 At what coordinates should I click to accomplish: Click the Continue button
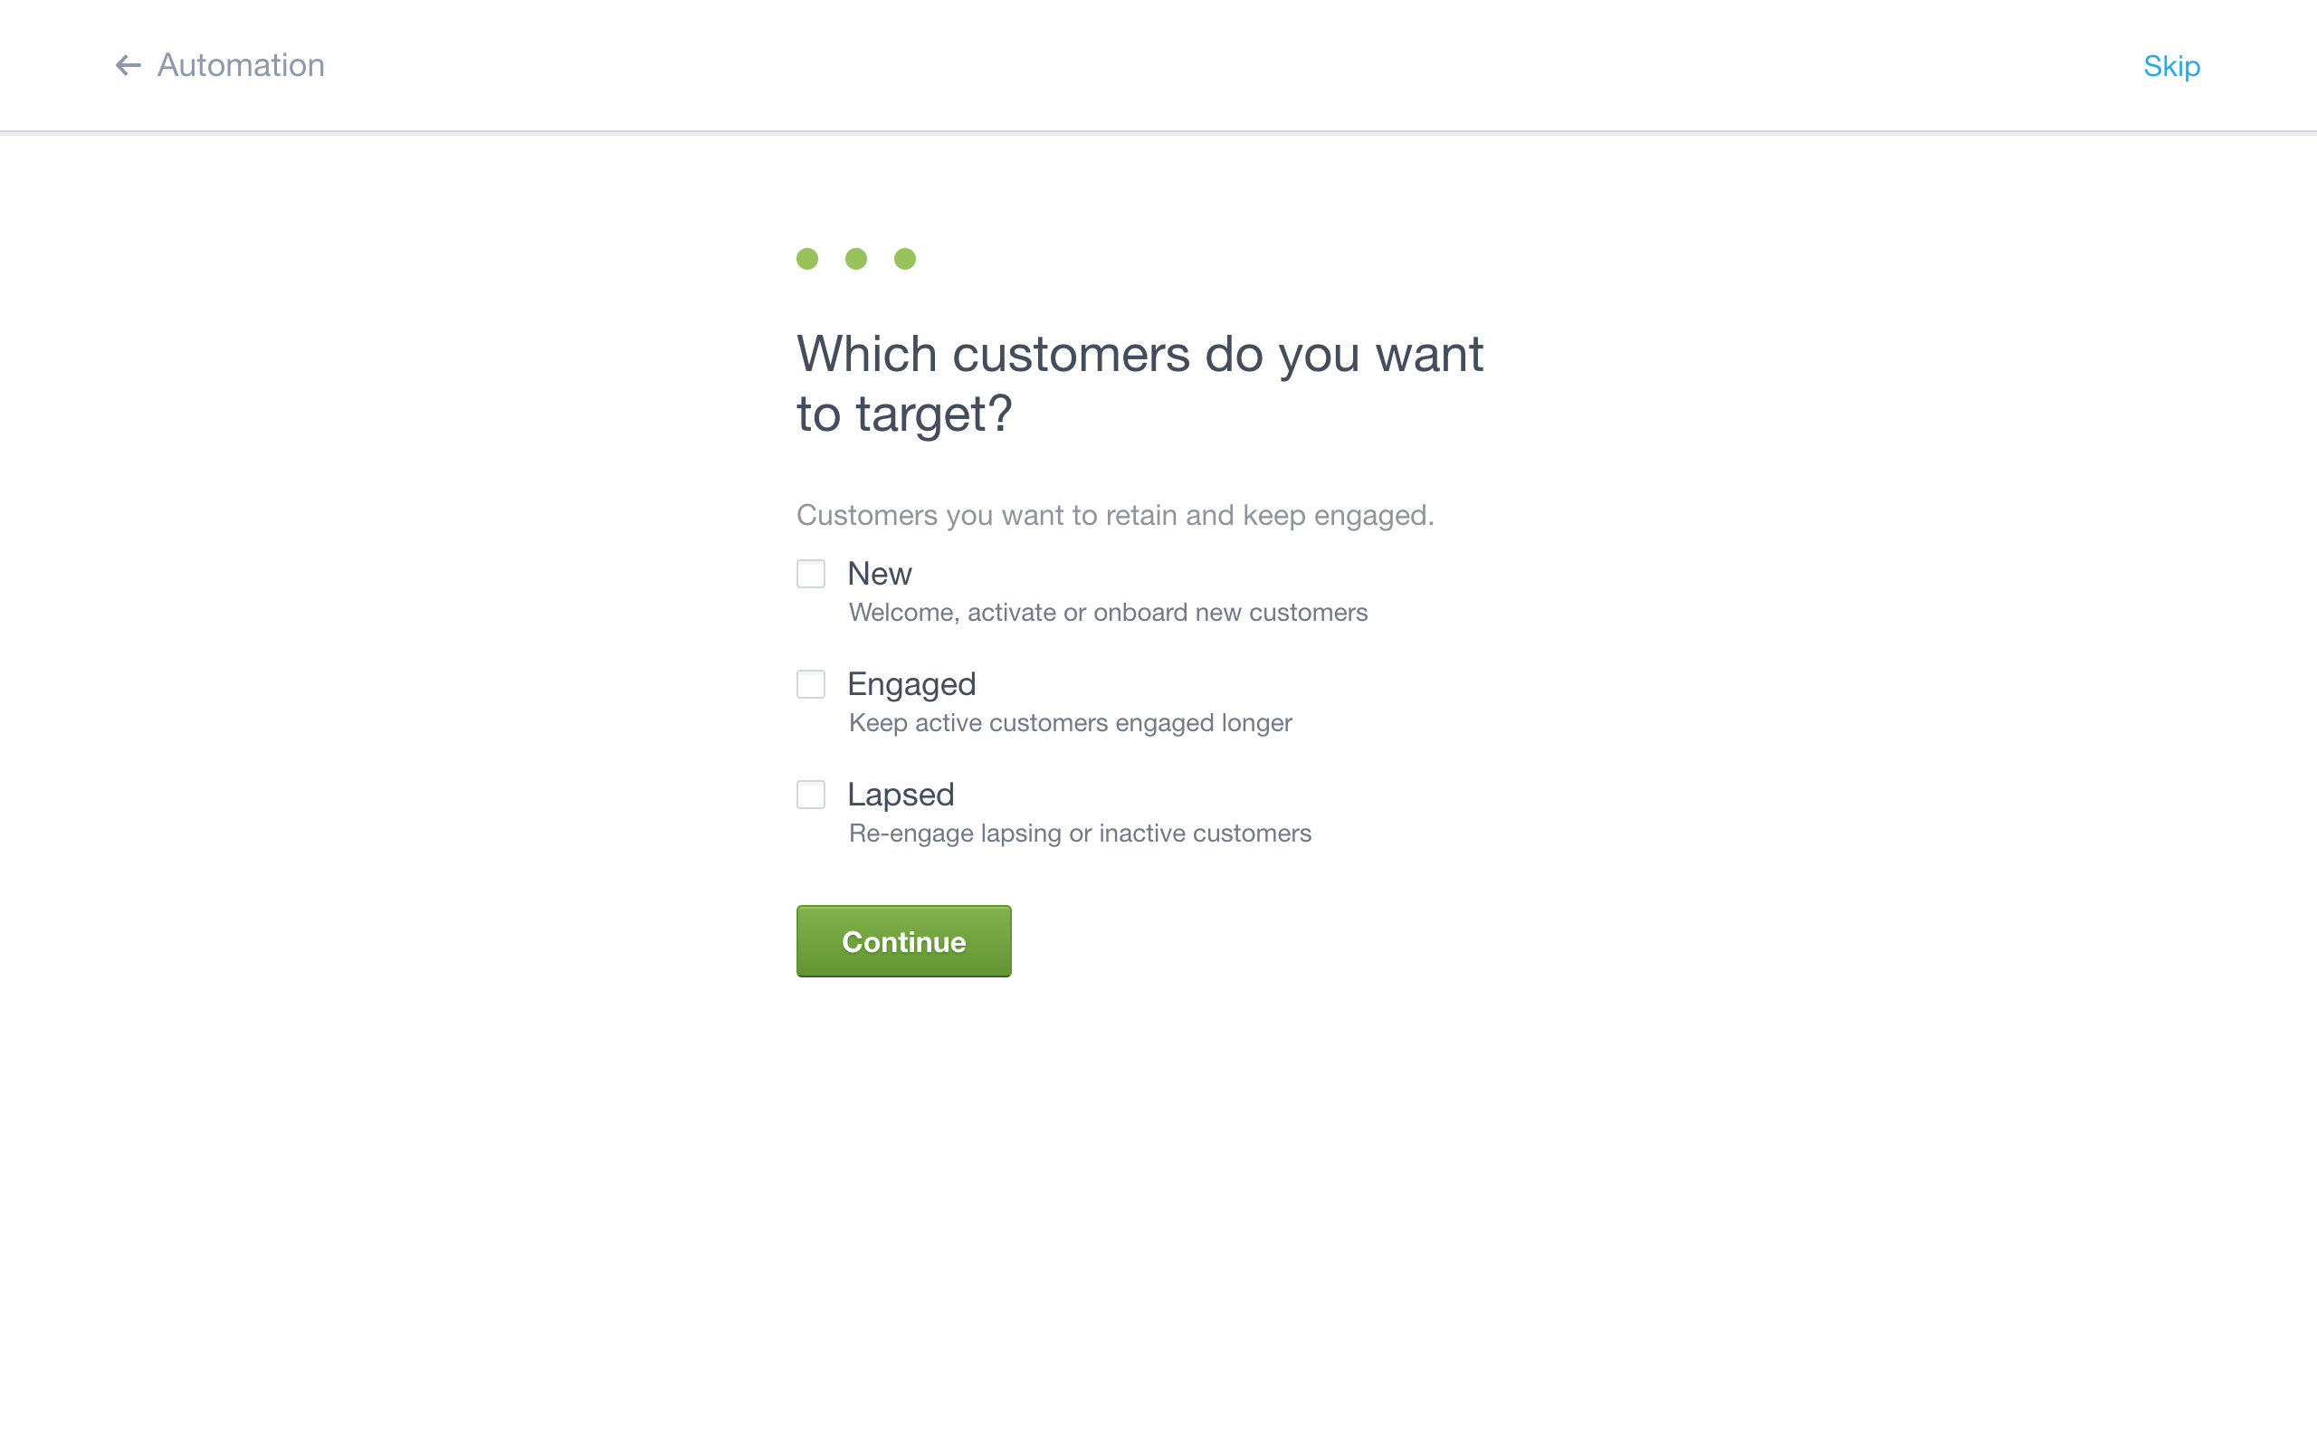point(904,941)
